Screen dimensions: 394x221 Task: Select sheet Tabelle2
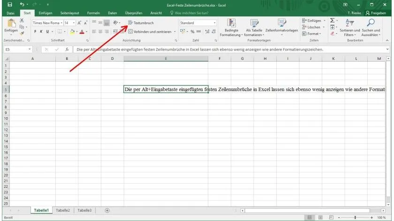(63, 210)
